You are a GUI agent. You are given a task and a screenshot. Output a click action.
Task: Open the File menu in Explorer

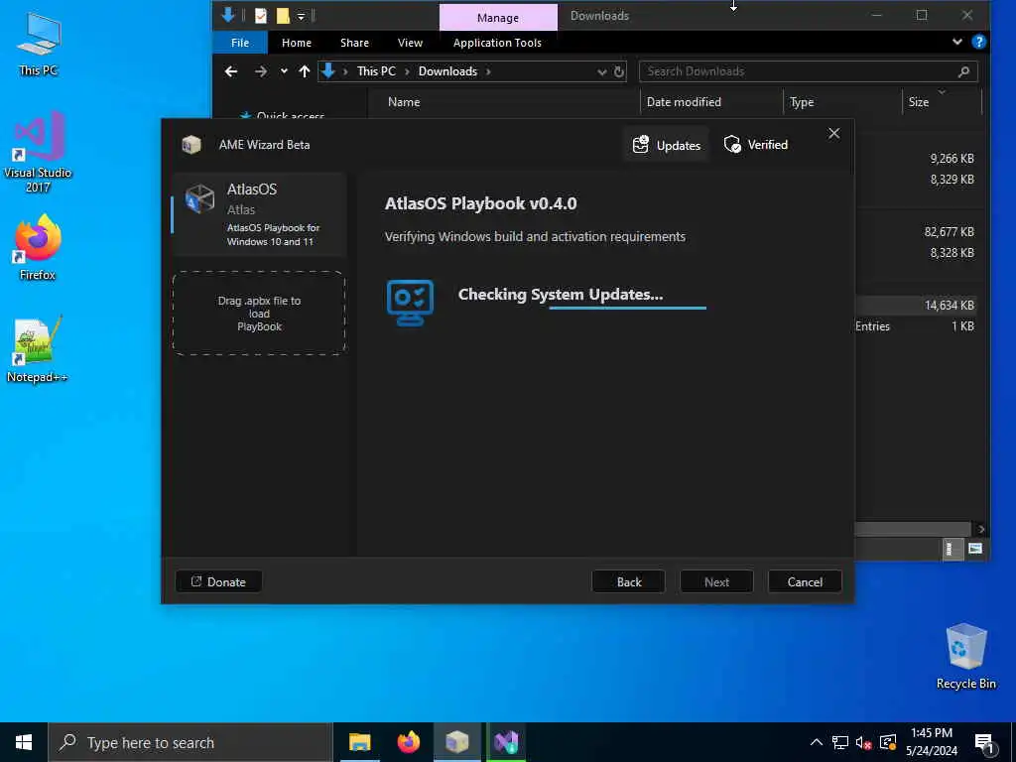(x=240, y=43)
